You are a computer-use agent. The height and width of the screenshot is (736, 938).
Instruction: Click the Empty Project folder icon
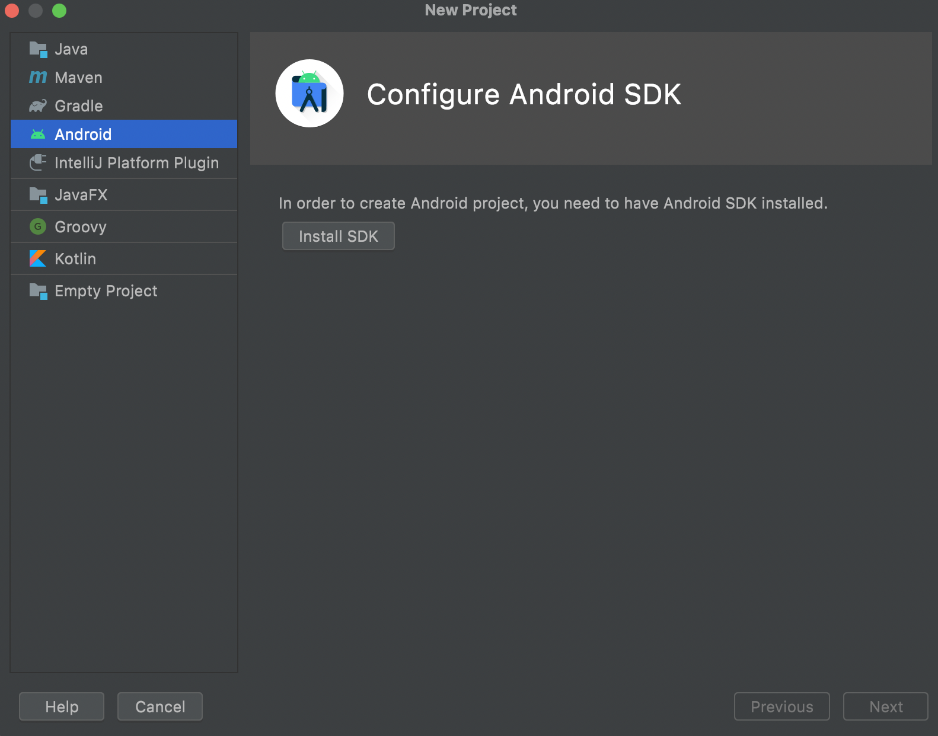pos(38,291)
